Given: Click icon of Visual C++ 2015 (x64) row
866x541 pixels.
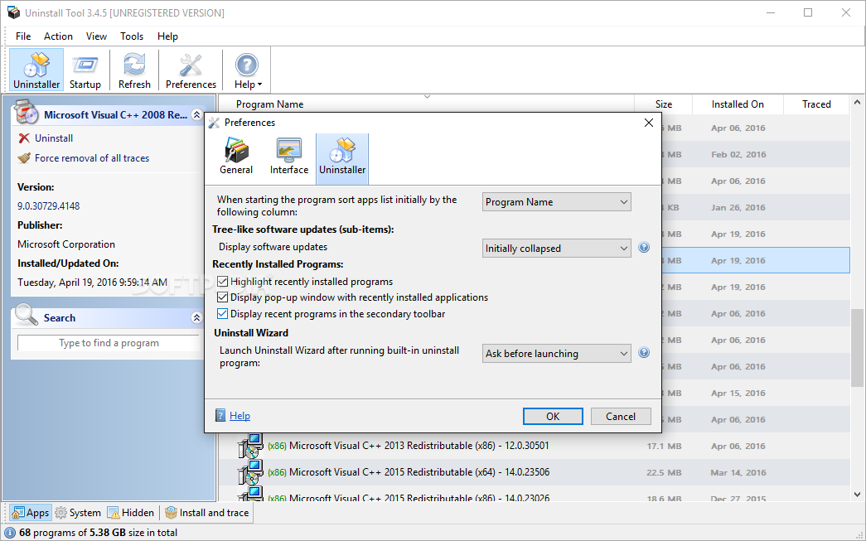Looking at the screenshot, I should click(x=251, y=472).
